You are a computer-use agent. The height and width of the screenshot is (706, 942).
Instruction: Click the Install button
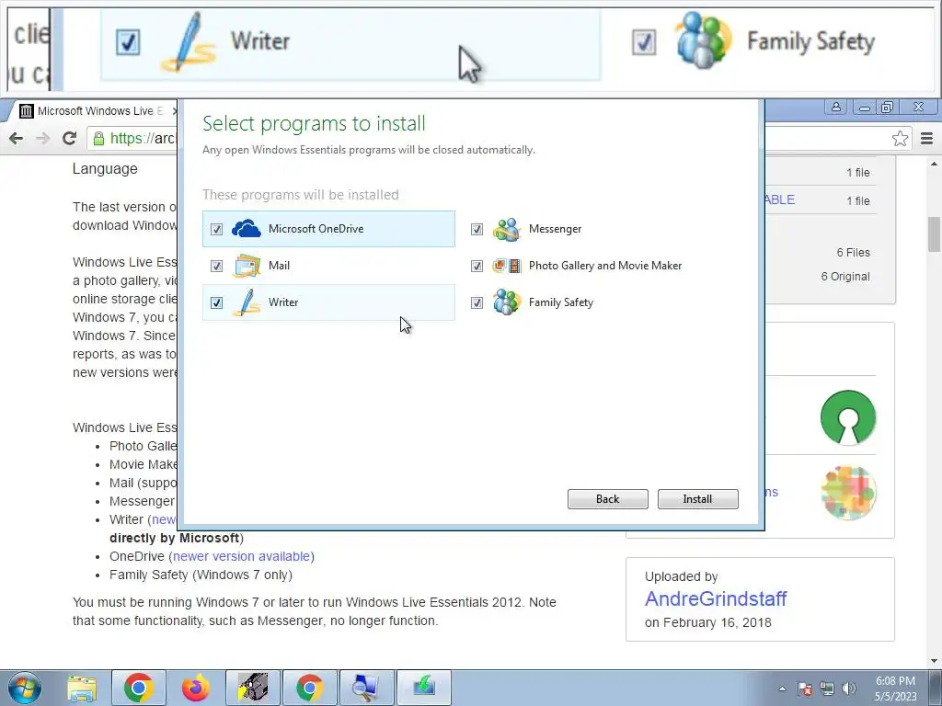697,499
